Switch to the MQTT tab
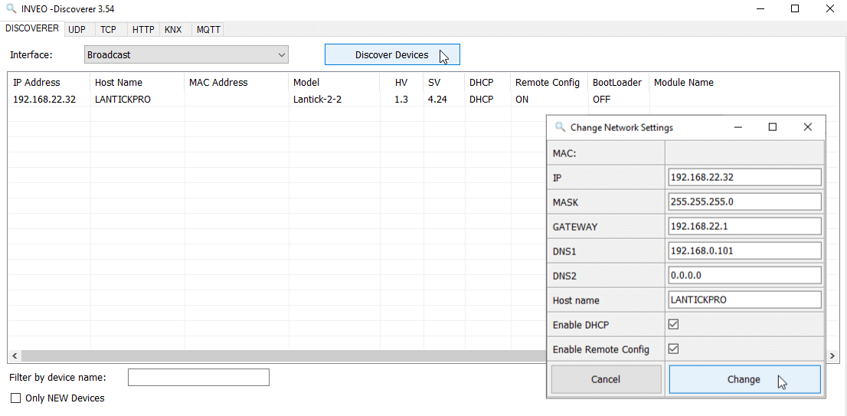847x416 pixels. pos(208,30)
